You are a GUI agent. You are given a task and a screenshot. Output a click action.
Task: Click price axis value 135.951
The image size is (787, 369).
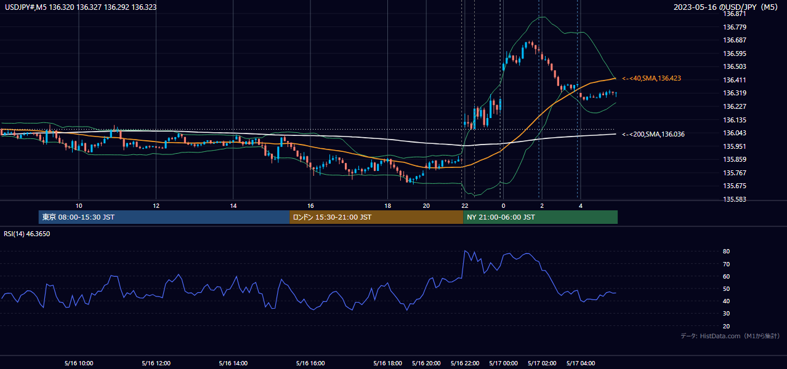(734, 146)
